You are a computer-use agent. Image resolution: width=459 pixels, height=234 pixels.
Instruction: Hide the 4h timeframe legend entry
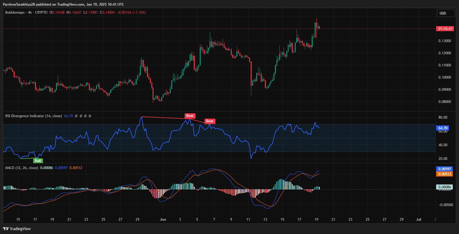point(29,12)
